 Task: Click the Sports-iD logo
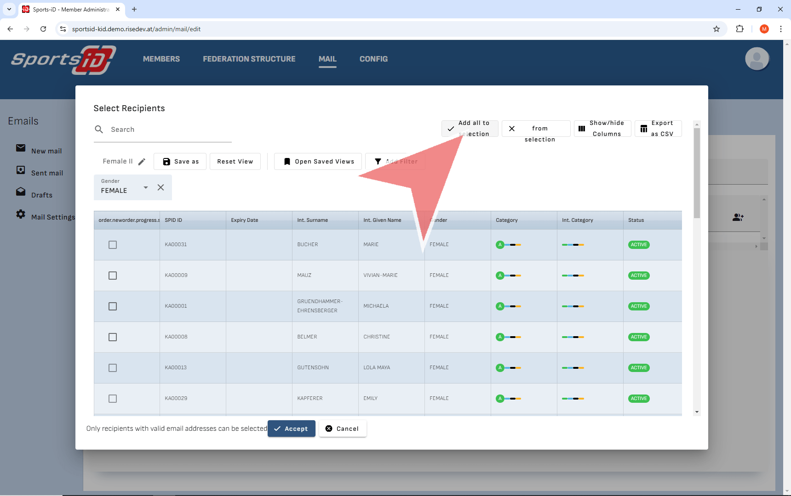click(63, 60)
